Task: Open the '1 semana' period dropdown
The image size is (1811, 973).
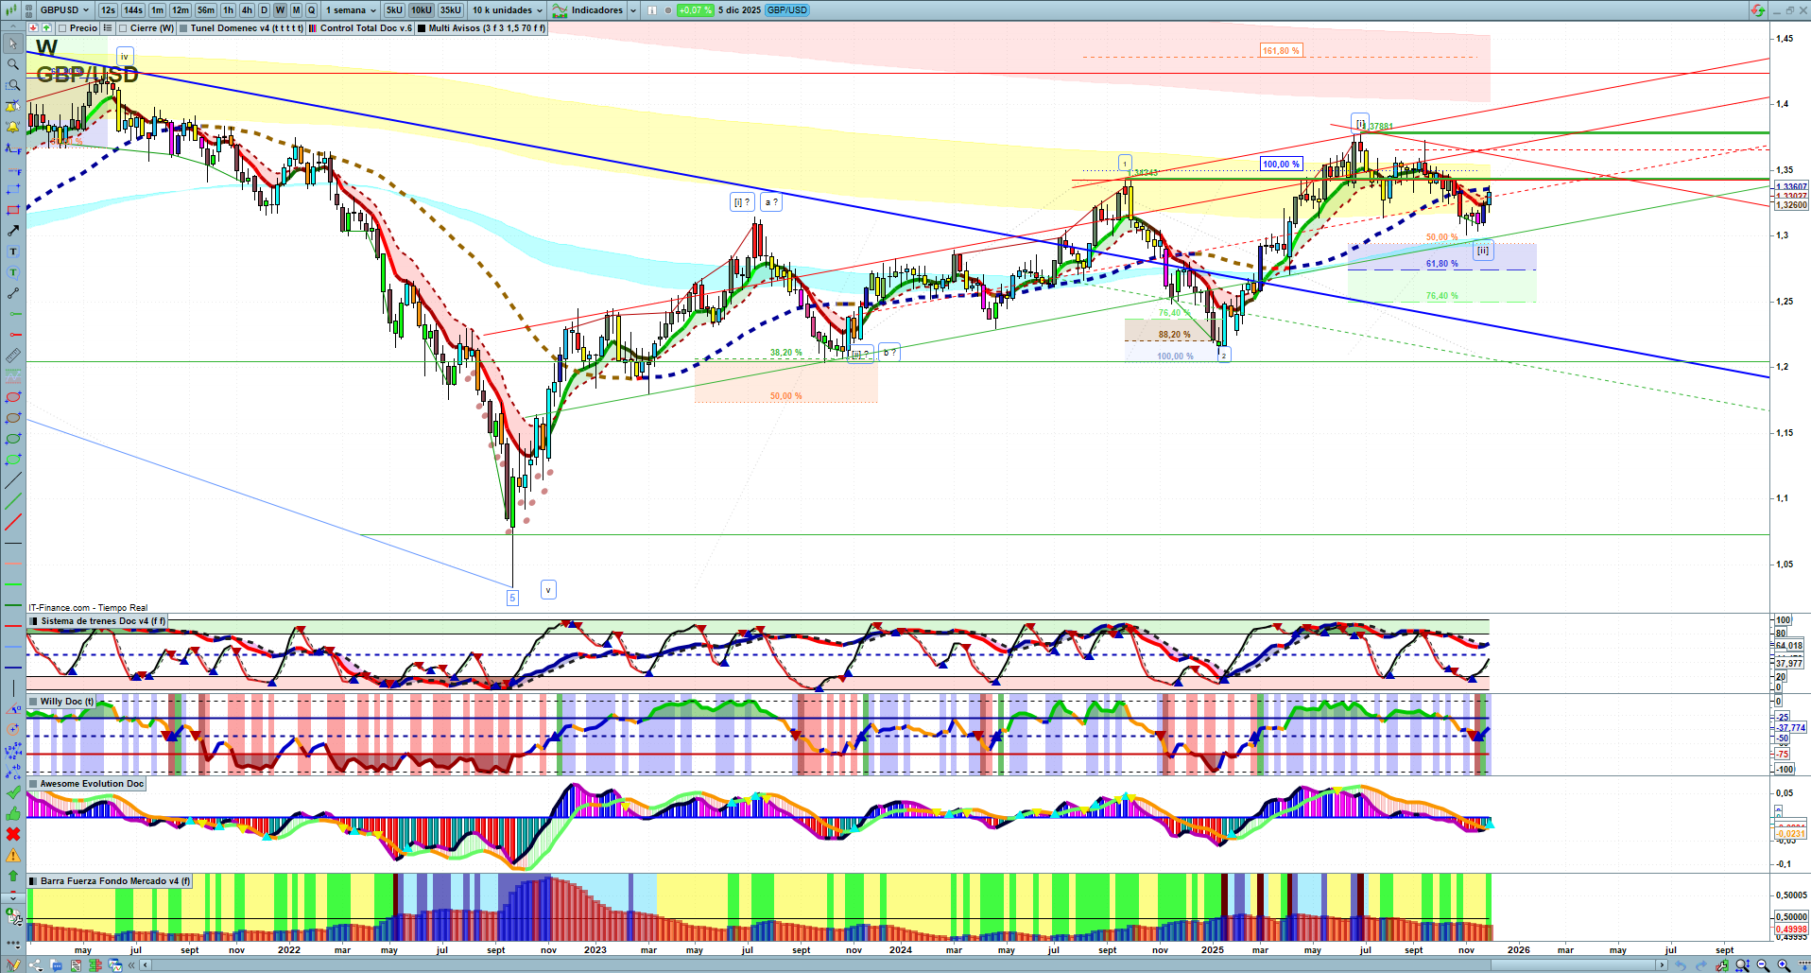Action: point(351,10)
